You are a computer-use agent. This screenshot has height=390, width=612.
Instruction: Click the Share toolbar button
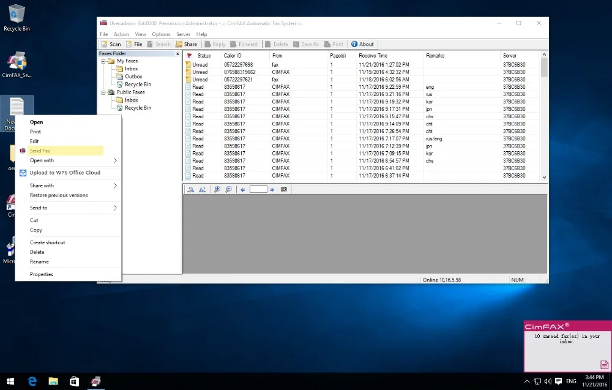pos(187,44)
